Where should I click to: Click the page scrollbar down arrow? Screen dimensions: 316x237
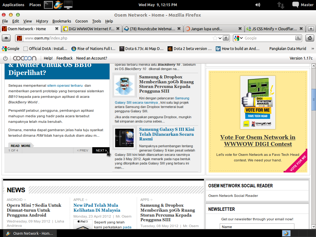pos(314,227)
